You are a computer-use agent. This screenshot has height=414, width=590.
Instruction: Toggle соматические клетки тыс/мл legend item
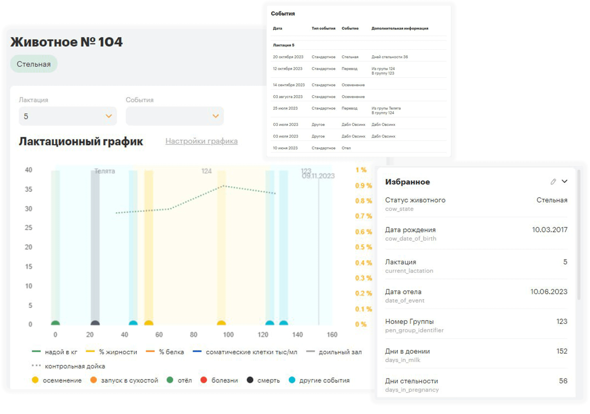[x=245, y=352]
